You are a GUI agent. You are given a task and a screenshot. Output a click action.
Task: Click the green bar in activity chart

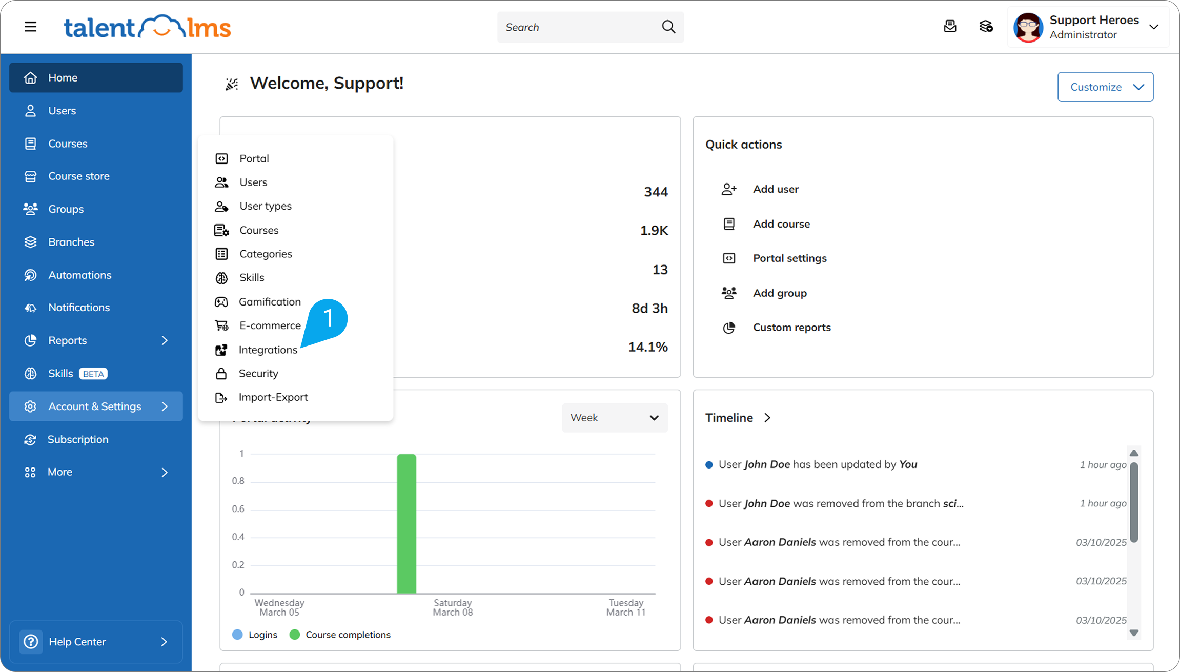coord(406,524)
